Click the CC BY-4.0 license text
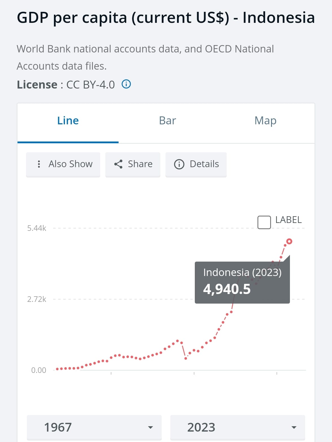The height and width of the screenshot is (442, 332). pos(91,85)
